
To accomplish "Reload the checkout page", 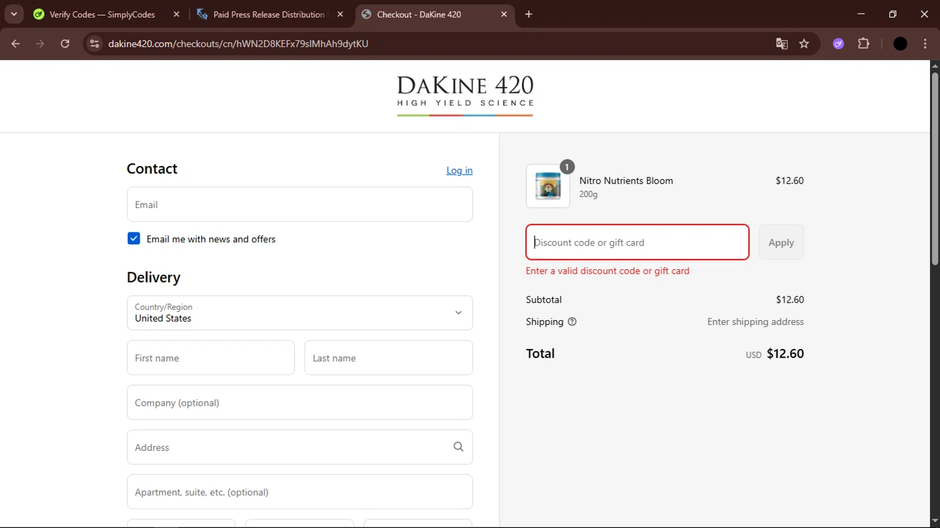I will click(x=65, y=44).
